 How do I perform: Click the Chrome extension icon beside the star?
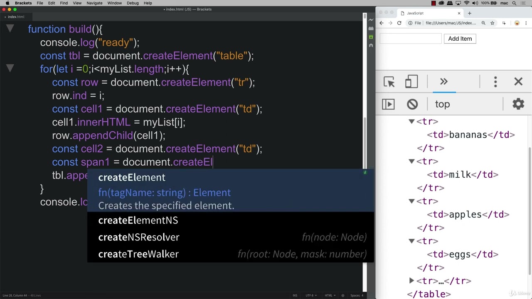504,23
